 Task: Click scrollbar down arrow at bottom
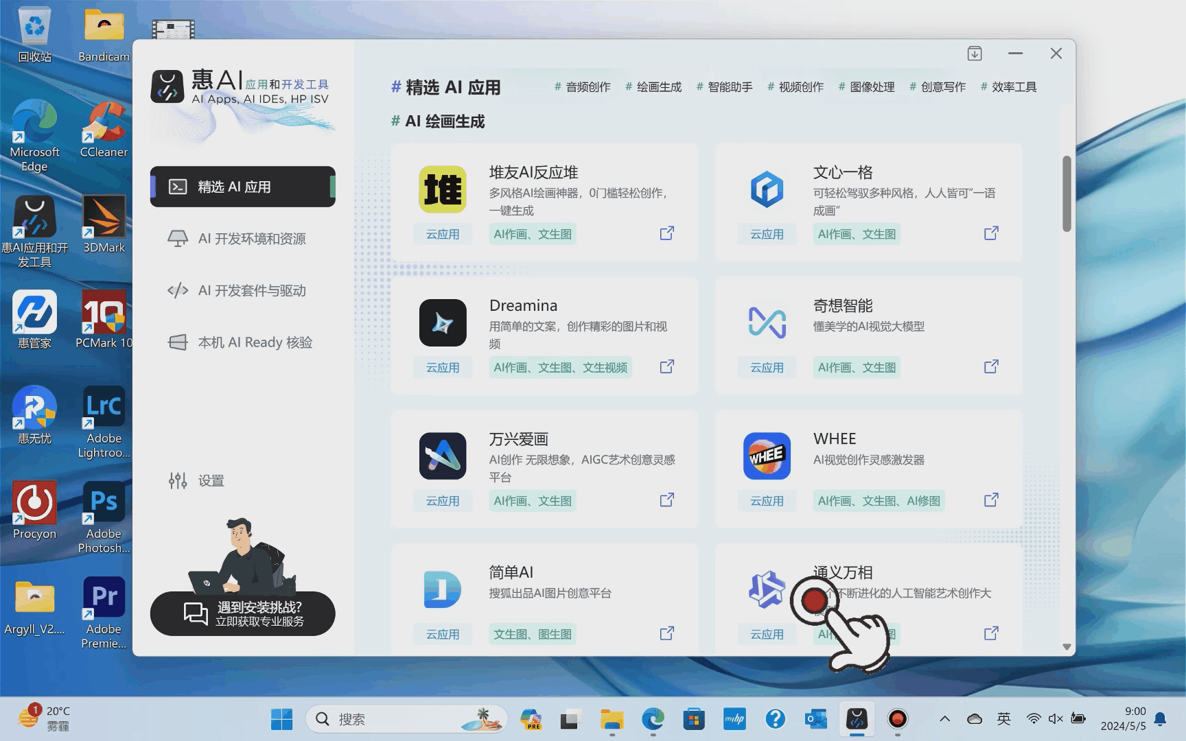[1067, 646]
